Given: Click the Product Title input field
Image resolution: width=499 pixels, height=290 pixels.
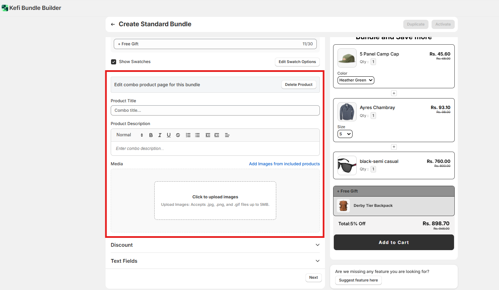Looking at the screenshot, I should point(215,110).
